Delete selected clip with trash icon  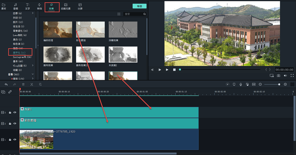(x=23, y=84)
